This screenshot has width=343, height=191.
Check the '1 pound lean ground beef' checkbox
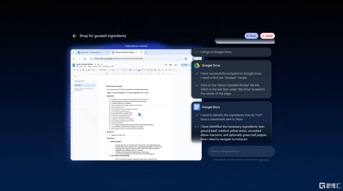click(110, 101)
